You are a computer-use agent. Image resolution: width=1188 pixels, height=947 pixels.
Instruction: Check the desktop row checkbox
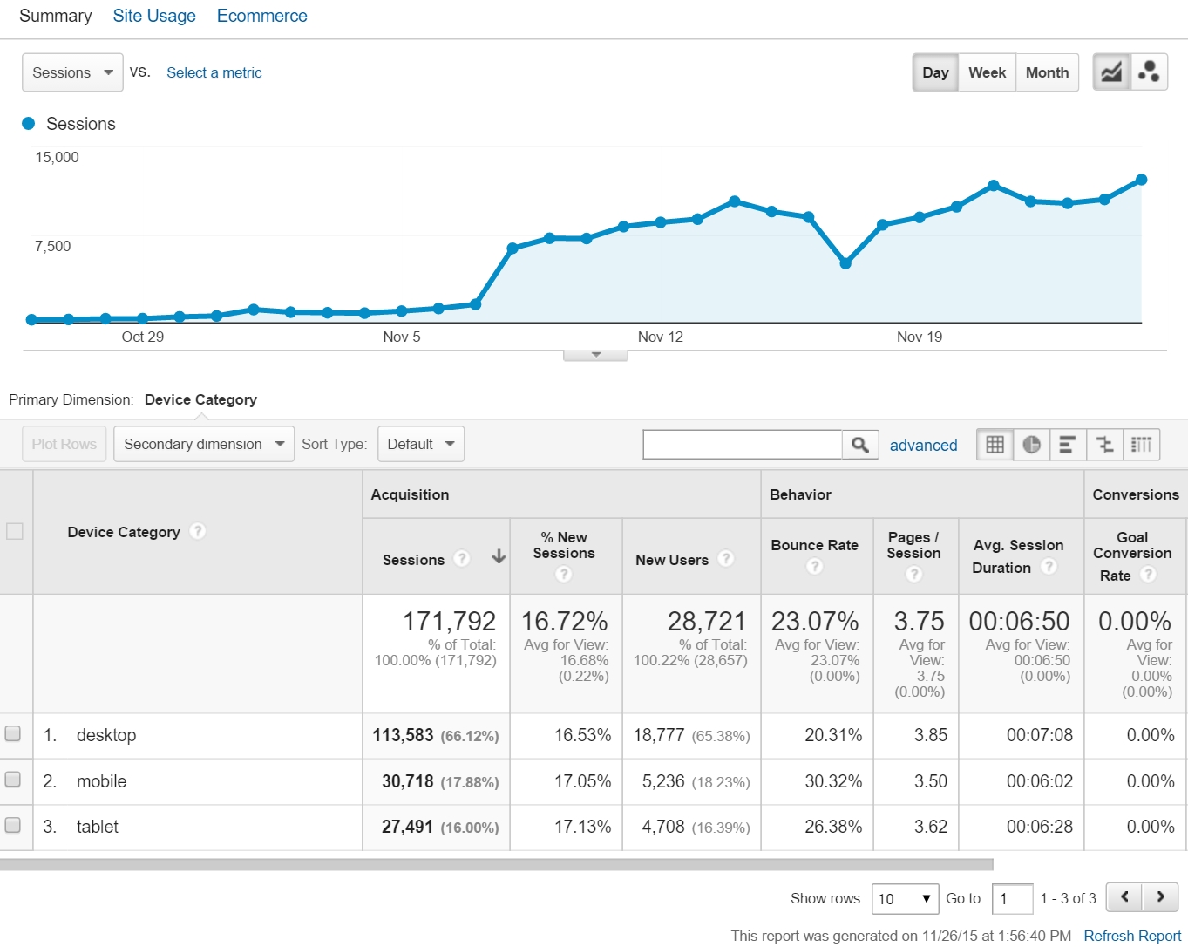coord(13,733)
